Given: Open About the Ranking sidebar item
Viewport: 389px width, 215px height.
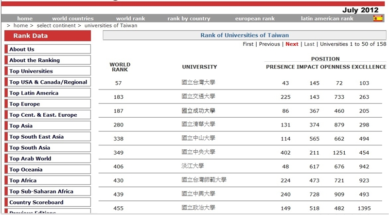Looking at the screenshot, I should (x=35, y=60).
